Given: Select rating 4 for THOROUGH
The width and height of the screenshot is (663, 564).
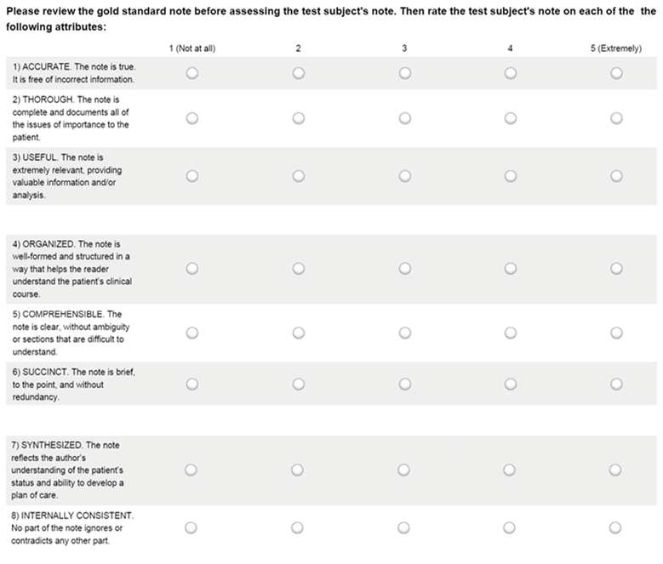Looking at the screenshot, I should [x=510, y=118].
